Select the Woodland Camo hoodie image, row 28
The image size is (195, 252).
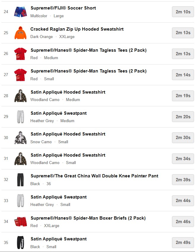click(20, 96)
